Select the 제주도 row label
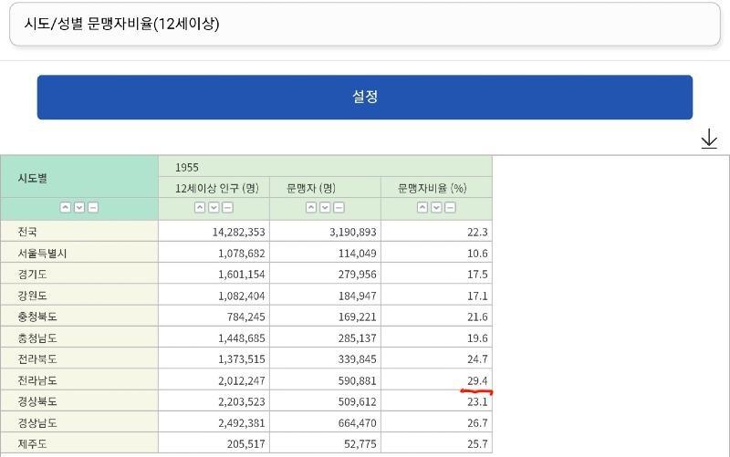The height and width of the screenshot is (457, 730). pos(33,443)
